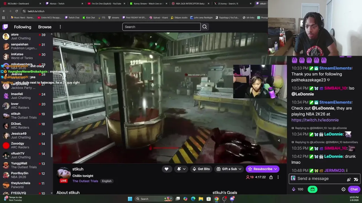This screenshot has width=362, height=203.
Task: Select YunggWall channel in the sidebar
Action: (x=26, y=165)
